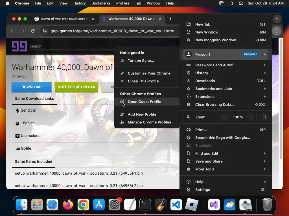Open Chrome Settings menu entry
This screenshot has width=289, height=216.
[x=226, y=190]
